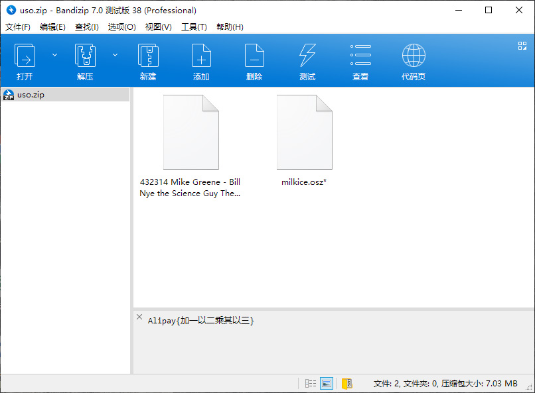Viewport: 535px width, 393px height.
Task: Switch to detailed list view in status bar
Action: coord(310,383)
